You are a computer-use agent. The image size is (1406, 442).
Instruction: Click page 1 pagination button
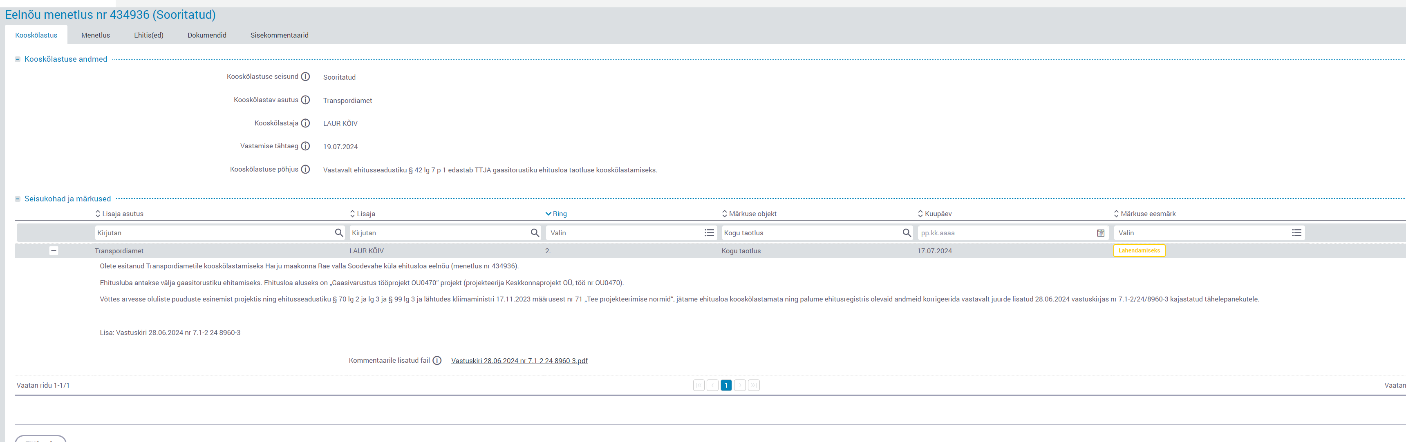tap(726, 385)
